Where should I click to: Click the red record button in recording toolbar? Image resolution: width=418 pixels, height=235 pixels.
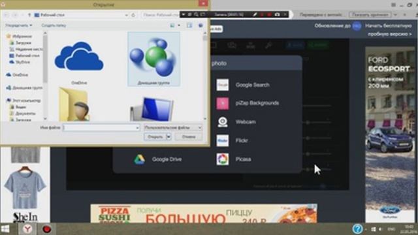[x=269, y=14]
